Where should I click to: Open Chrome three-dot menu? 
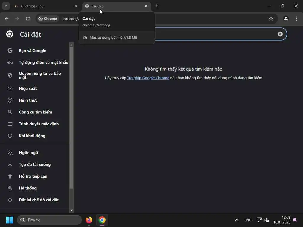click(296, 19)
